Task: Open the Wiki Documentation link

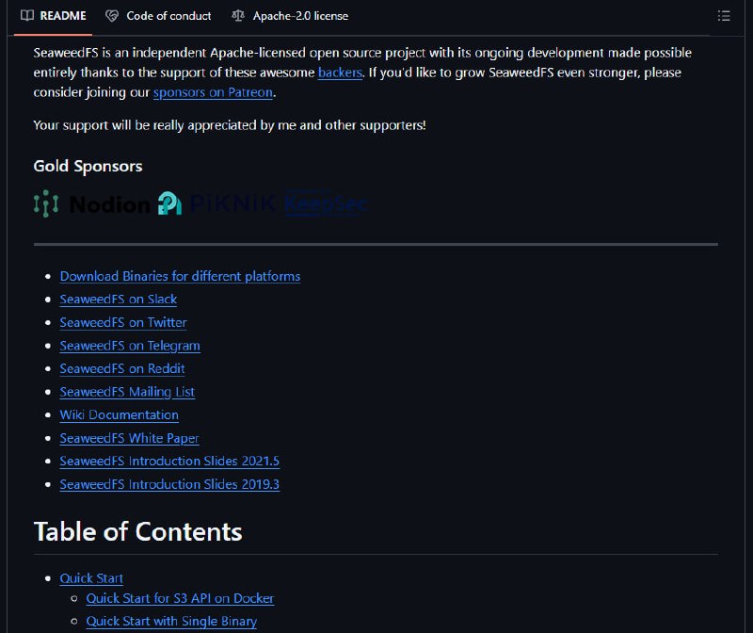Action: pos(120,414)
